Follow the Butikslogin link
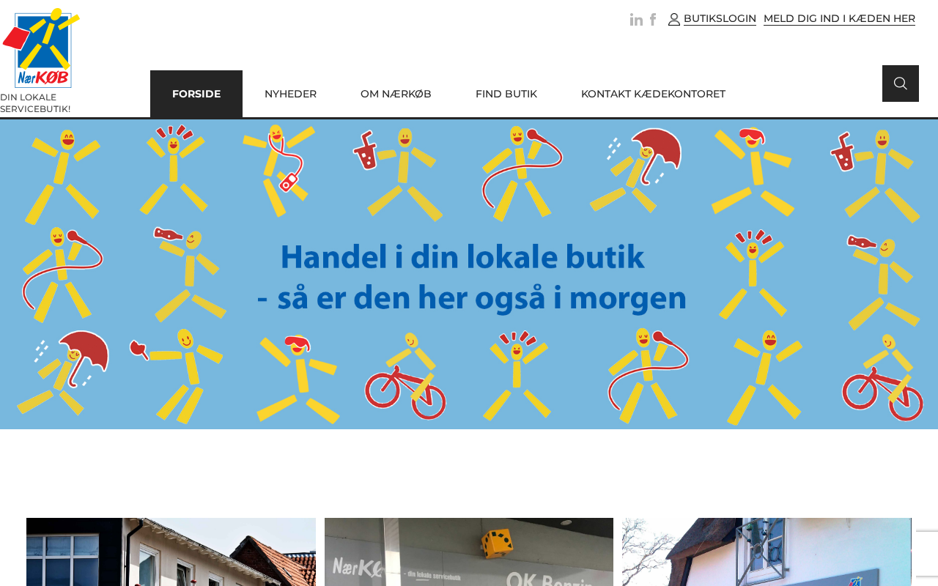938x586 pixels. [x=720, y=18]
